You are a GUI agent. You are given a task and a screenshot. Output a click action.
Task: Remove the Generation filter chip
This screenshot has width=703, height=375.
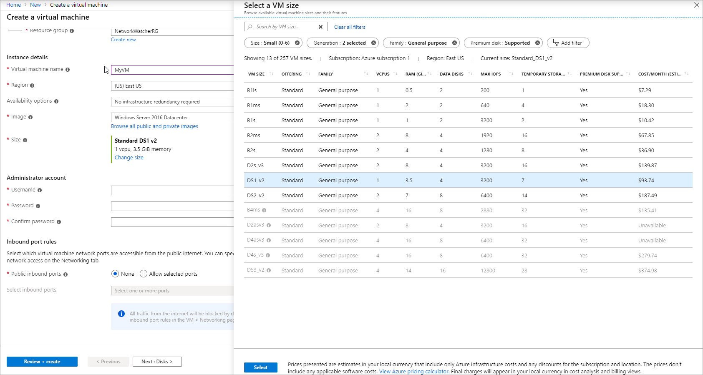pyautogui.click(x=373, y=43)
